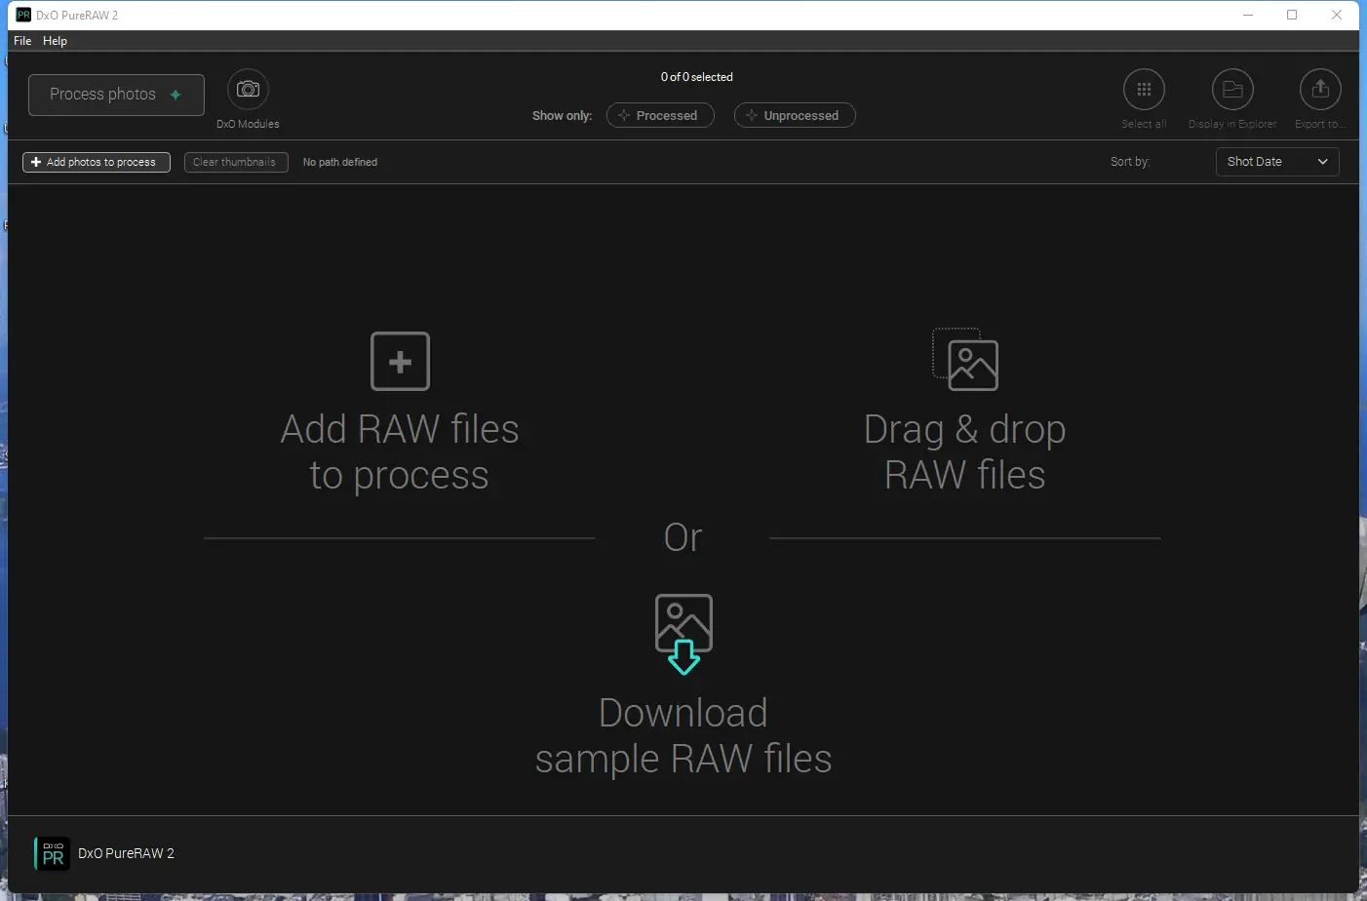The height and width of the screenshot is (901, 1367).
Task: Open the Help menu
Action: pyautogui.click(x=55, y=41)
